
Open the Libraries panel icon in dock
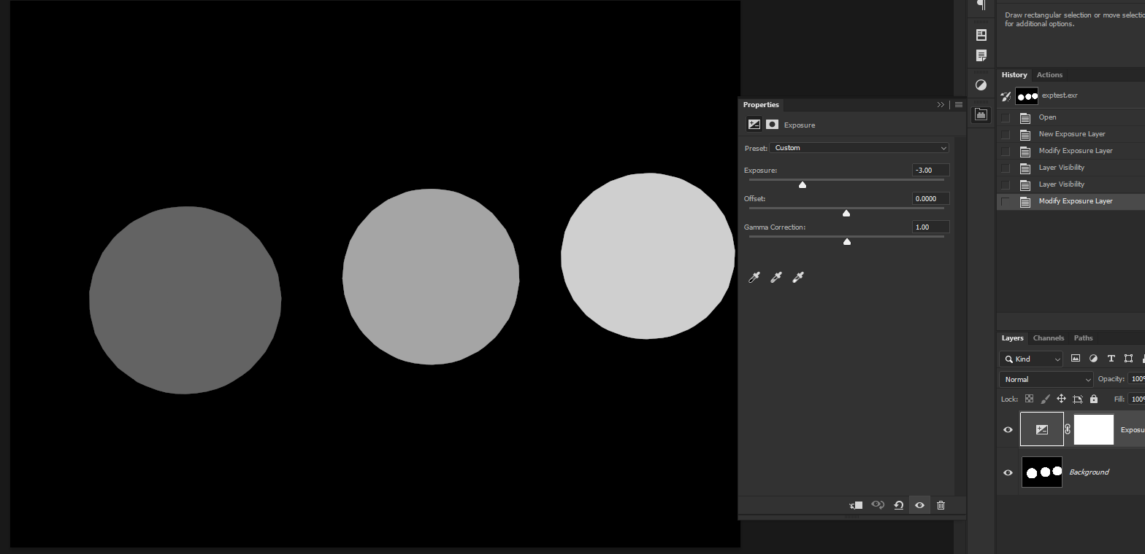pos(981,114)
